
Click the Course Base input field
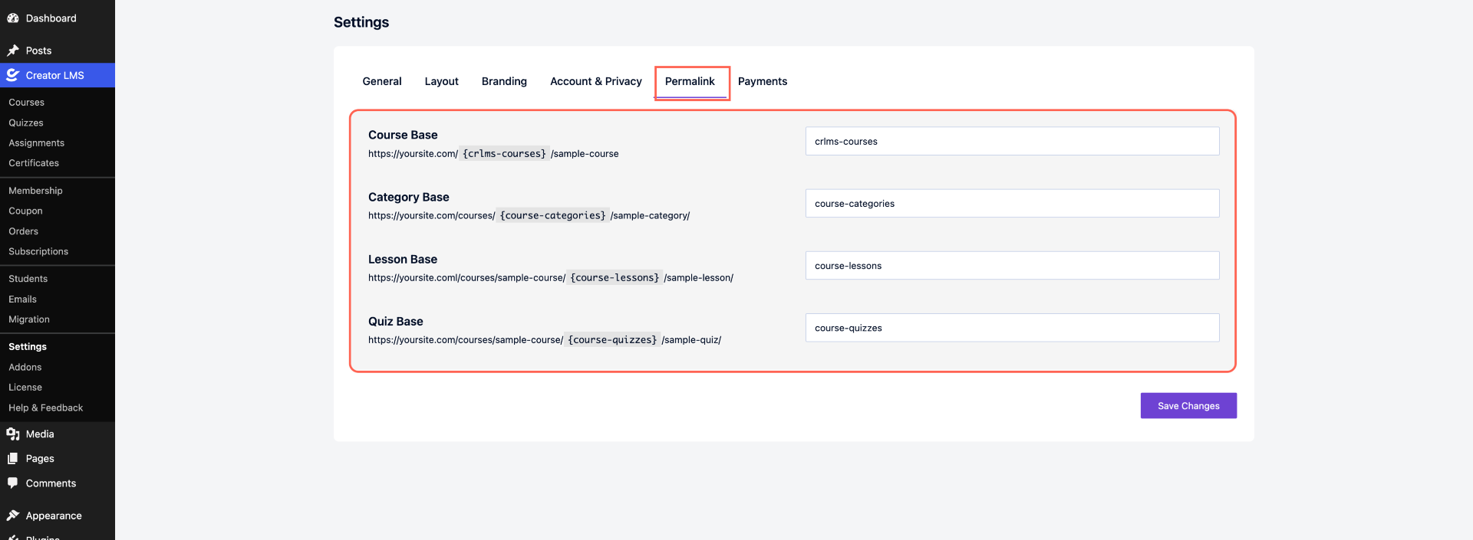[x=1012, y=141]
